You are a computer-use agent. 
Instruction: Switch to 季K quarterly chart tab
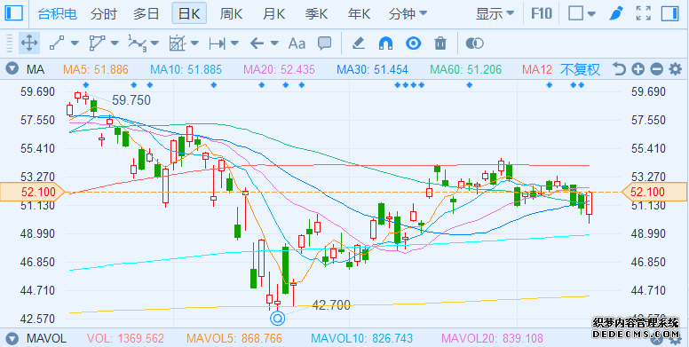316,13
